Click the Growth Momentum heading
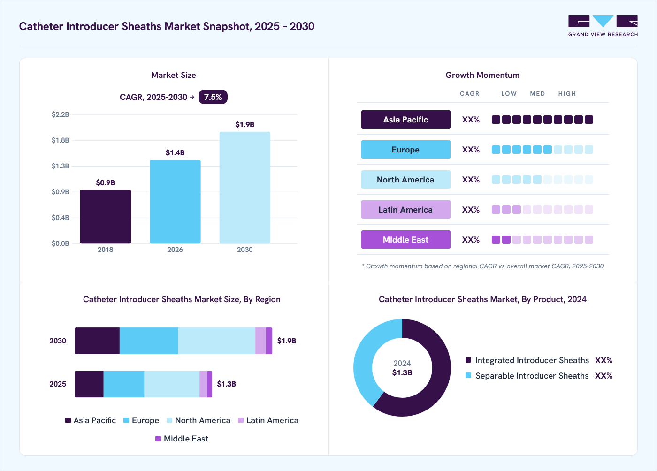 pyautogui.click(x=482, y=75)
